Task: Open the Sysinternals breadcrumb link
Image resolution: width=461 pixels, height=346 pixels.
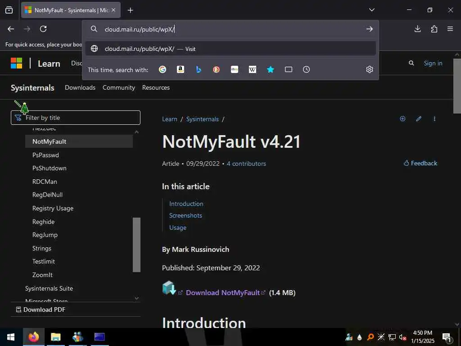Action: 203,119
